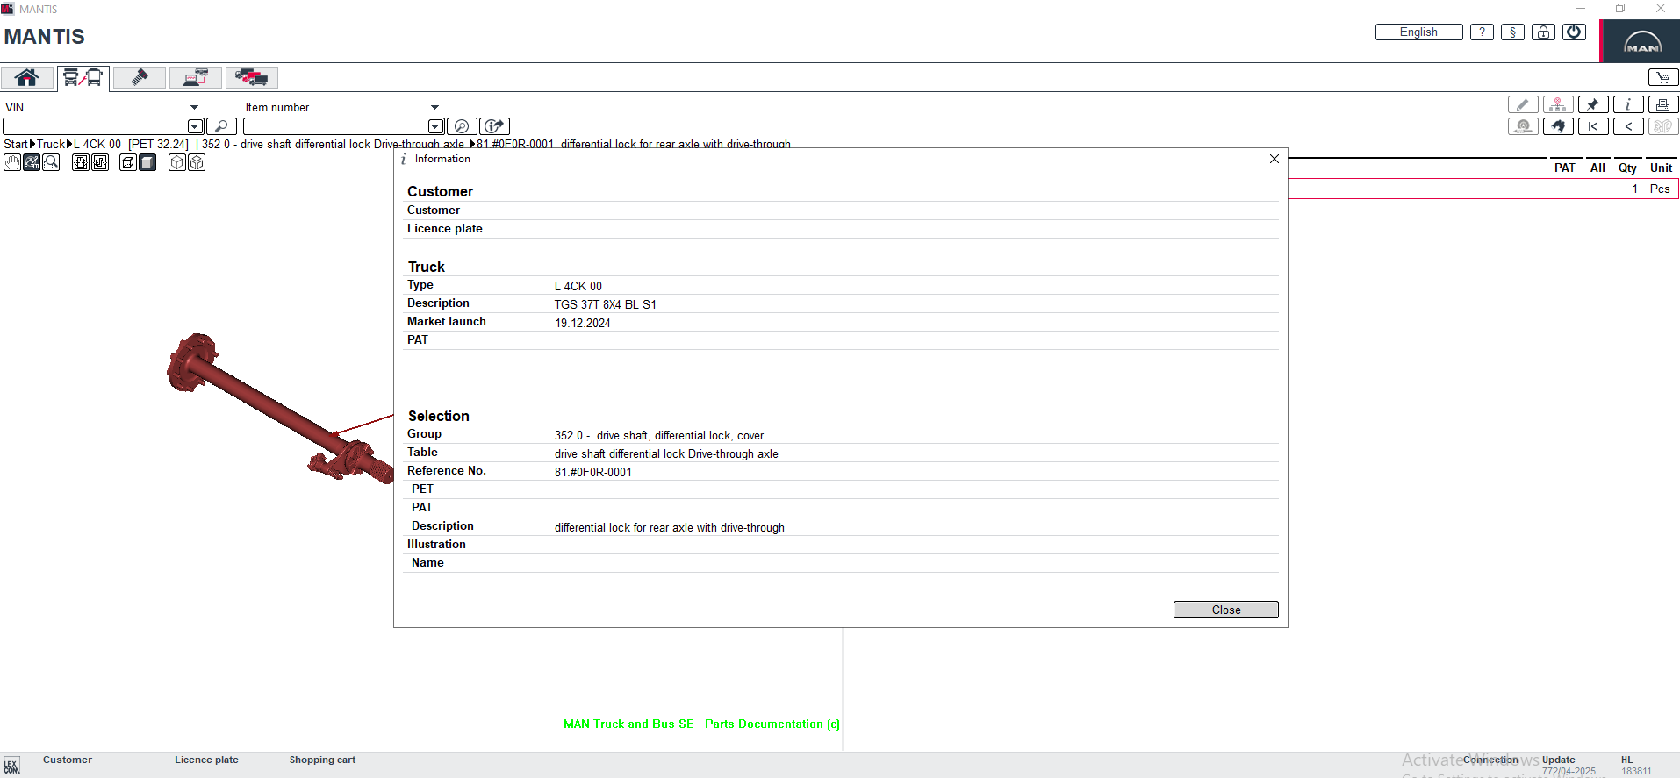Click Shopping cart in the status bar

click(322, 760)
